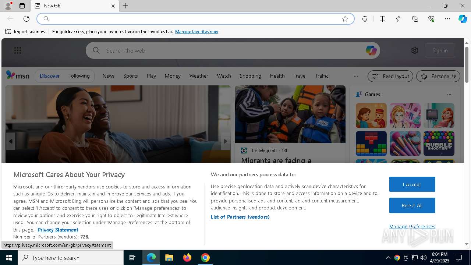
Task: Select the Discover tab
Action: tap(50, 76)
